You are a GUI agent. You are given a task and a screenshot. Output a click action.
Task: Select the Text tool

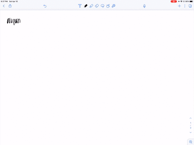[x=80, y=6]
